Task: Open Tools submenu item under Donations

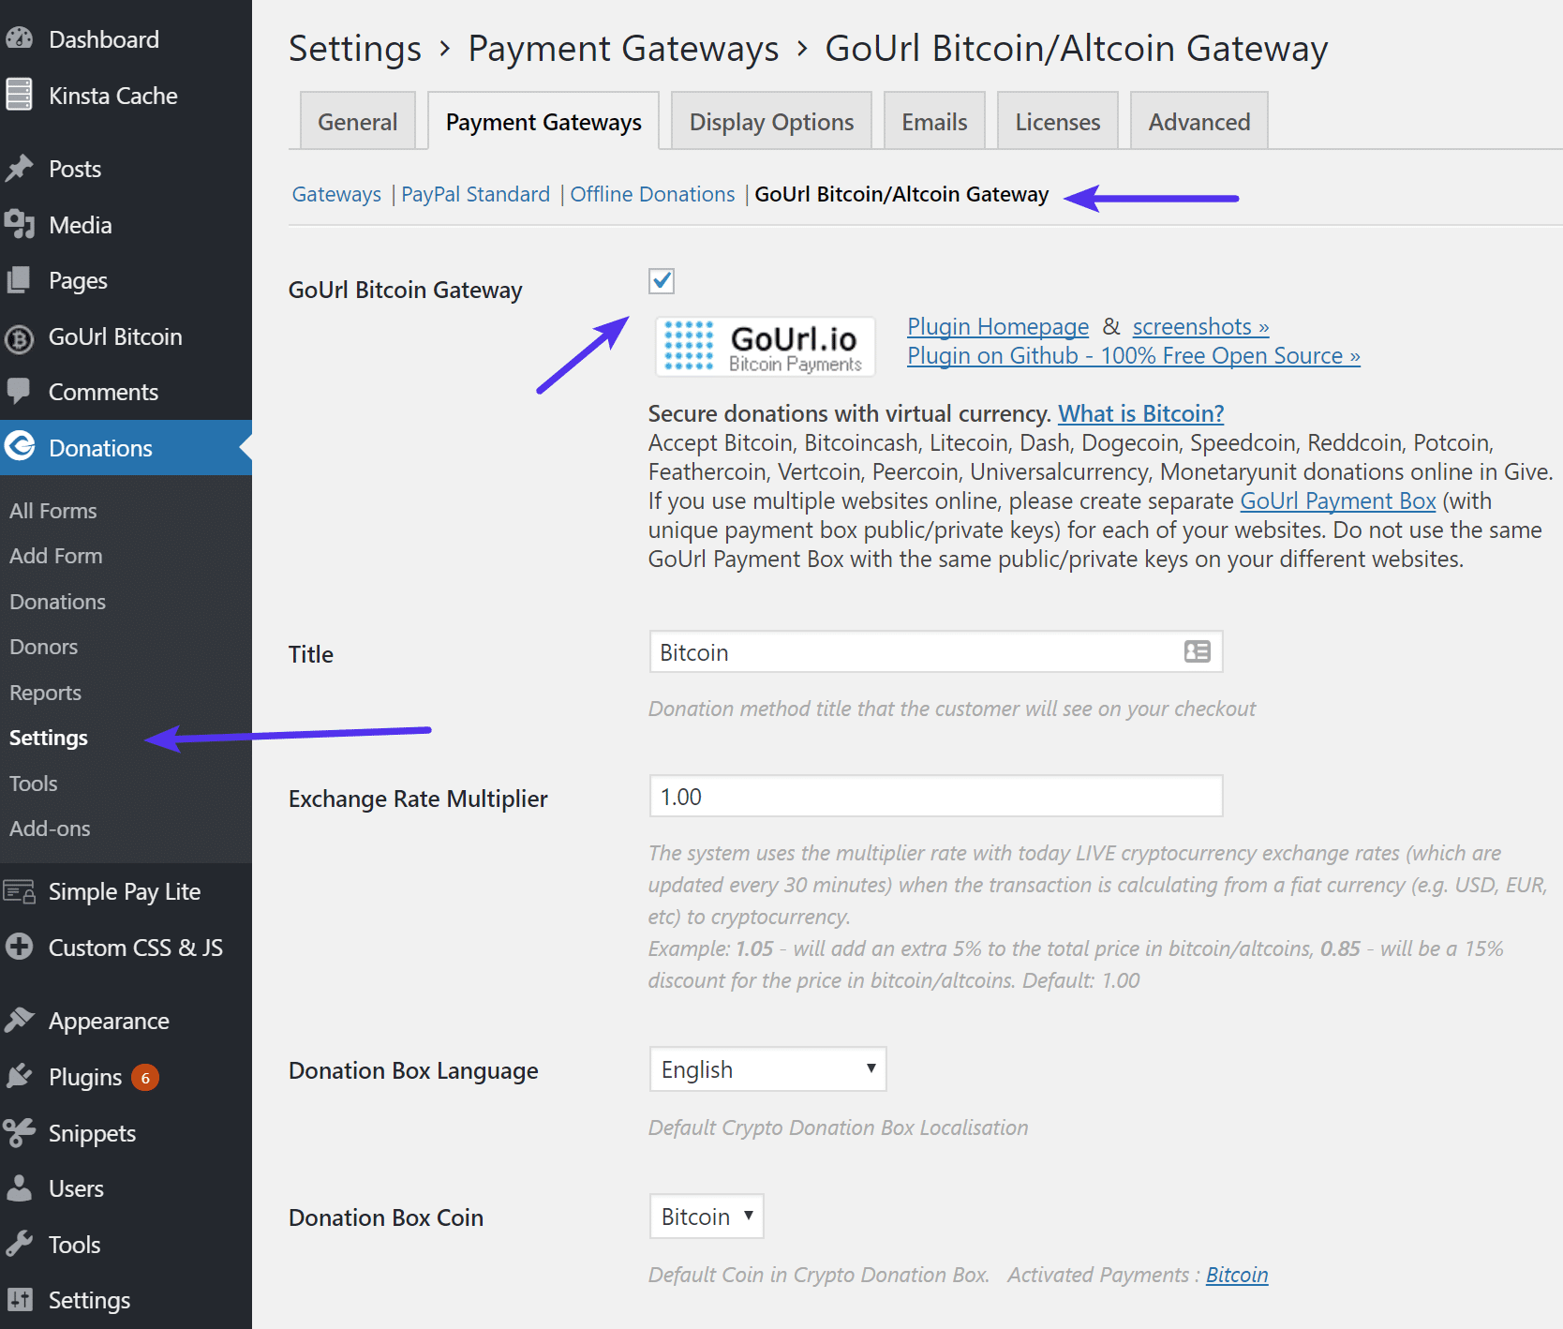Action: pos(34,784)
